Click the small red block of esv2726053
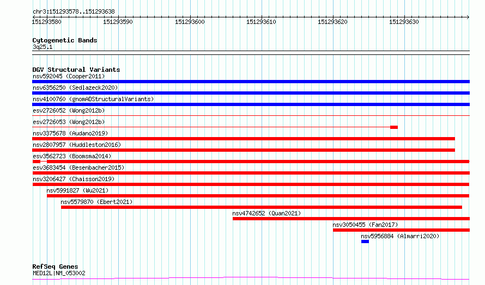The image size is (485, 285). [394, 127]
